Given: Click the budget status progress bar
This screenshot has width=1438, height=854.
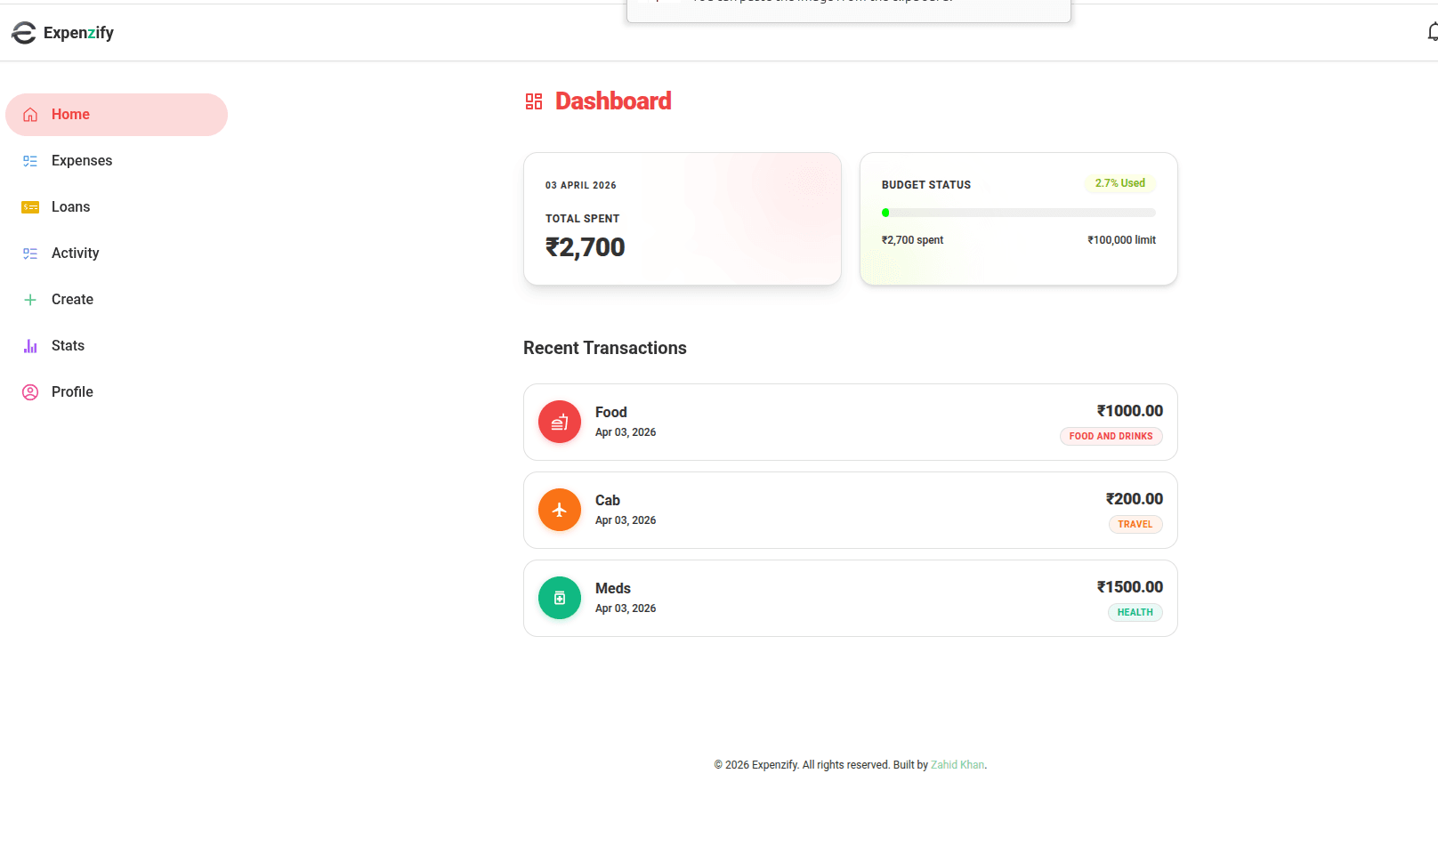Looking at the screenshot, I should coord(1018,213).
